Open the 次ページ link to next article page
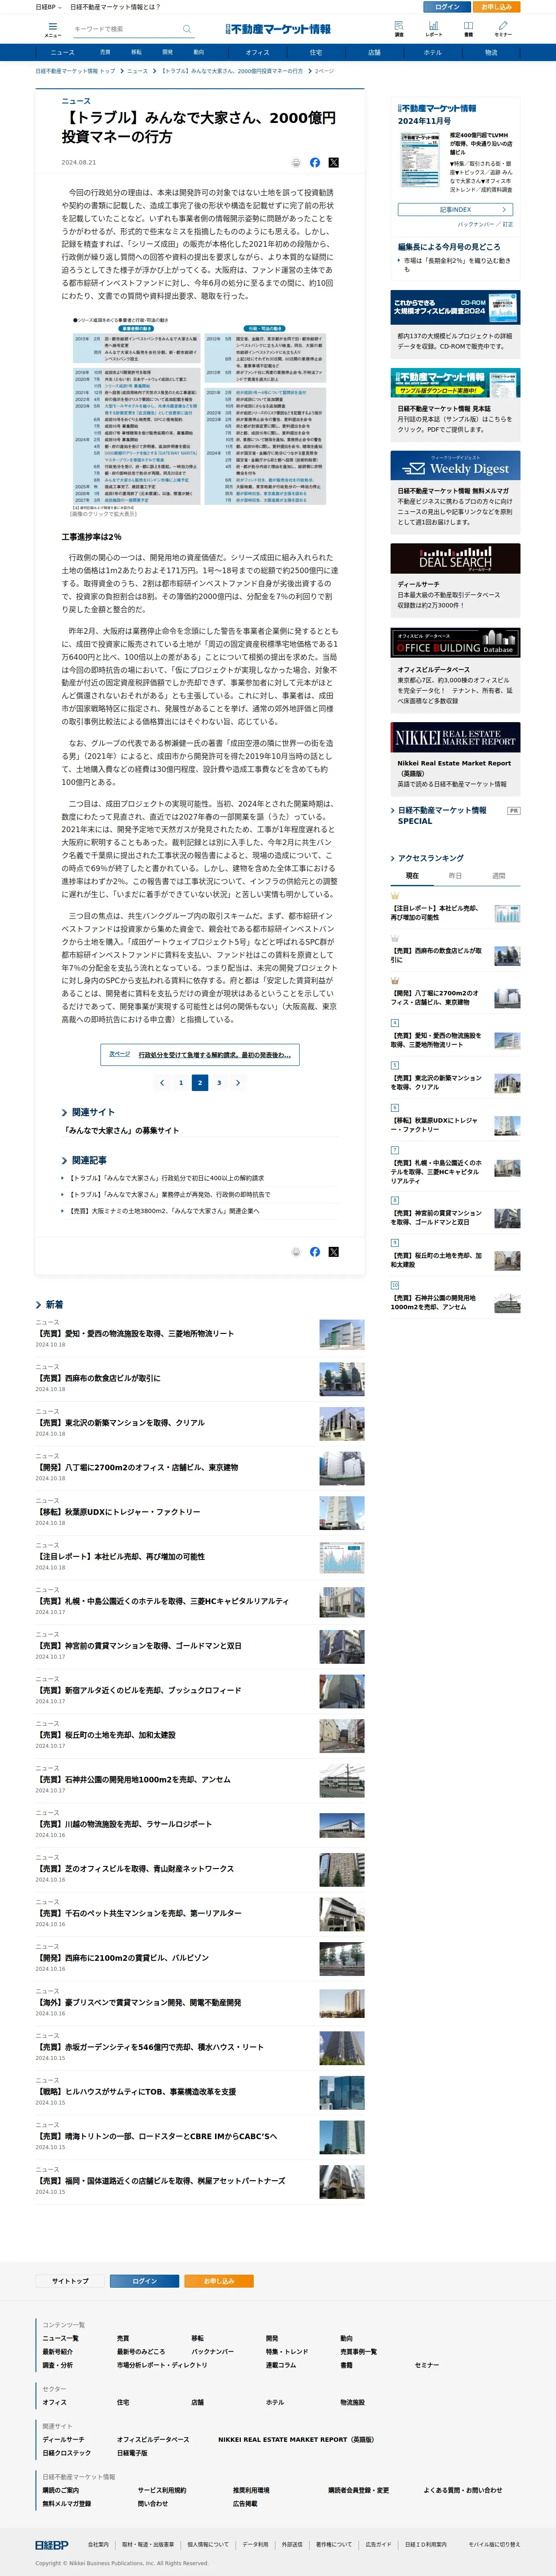This screenshot has height=2576, width=556. (200, 1054)
